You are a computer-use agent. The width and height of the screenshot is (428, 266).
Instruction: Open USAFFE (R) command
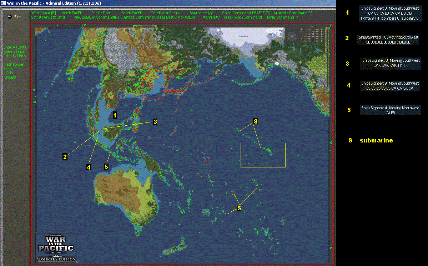[261, 13]
